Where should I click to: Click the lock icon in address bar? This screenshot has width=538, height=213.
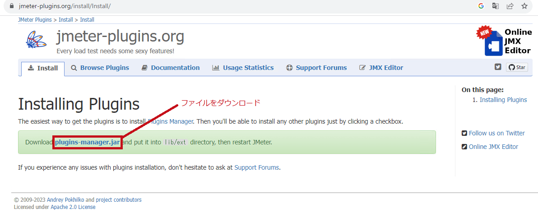(12, 6)
